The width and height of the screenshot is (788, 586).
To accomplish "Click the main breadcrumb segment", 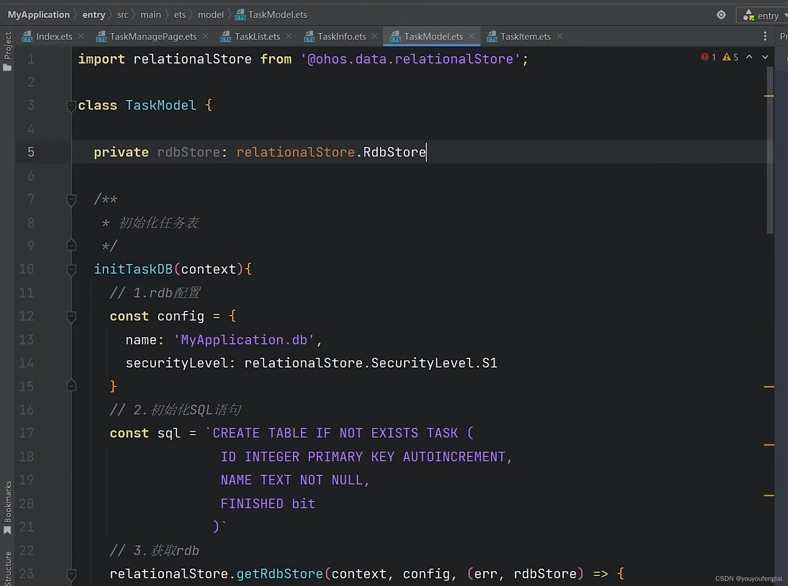I will 151,15.
